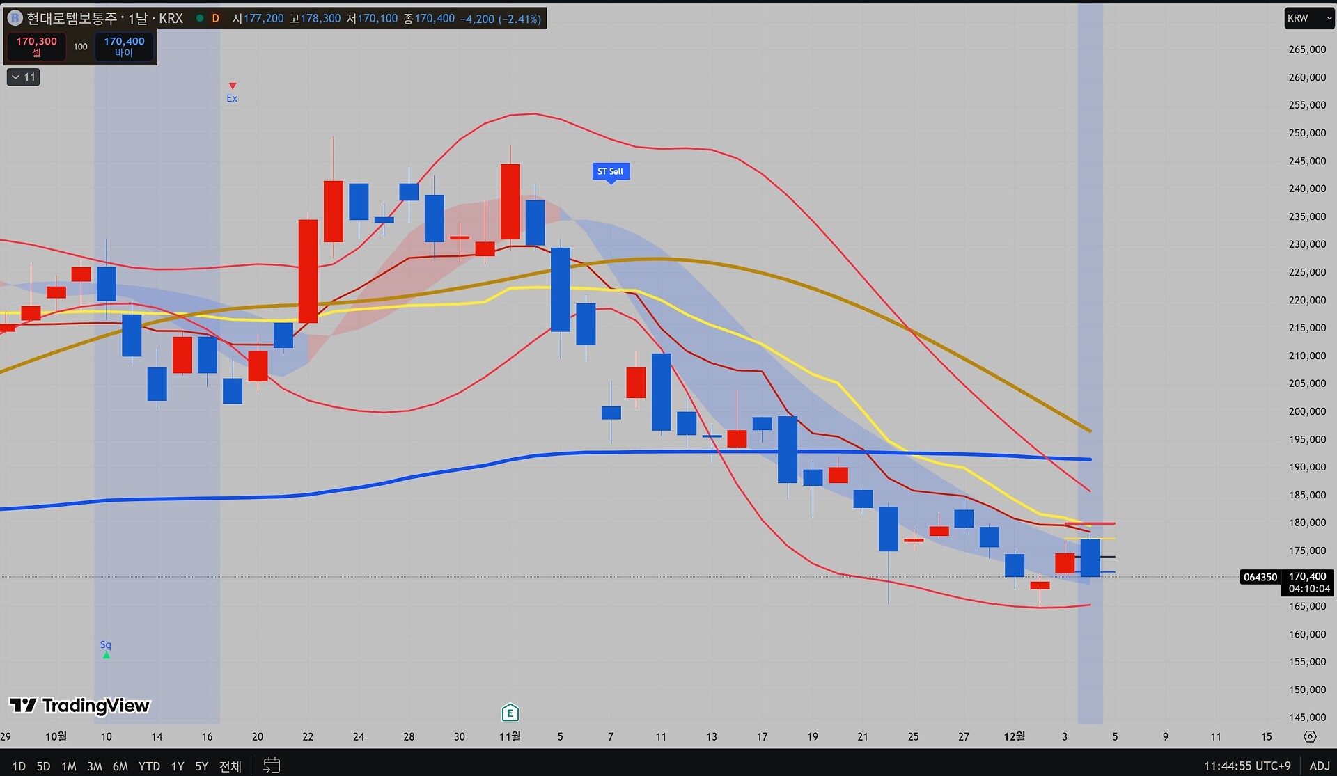
Task: Select the 전체 (all) time range
Action: click(x=230, y=766)
